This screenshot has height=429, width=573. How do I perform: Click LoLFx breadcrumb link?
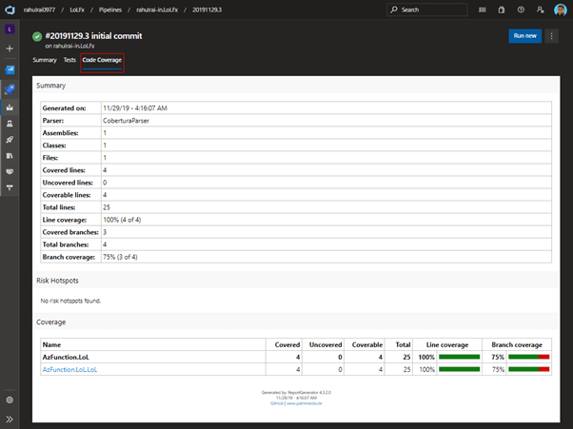click(77, 10)
